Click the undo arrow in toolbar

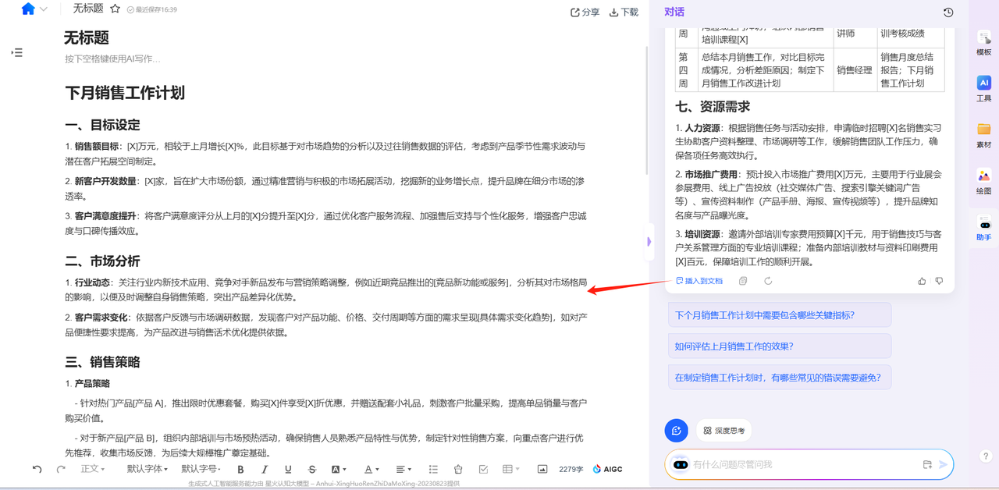[x=37, y=469]
